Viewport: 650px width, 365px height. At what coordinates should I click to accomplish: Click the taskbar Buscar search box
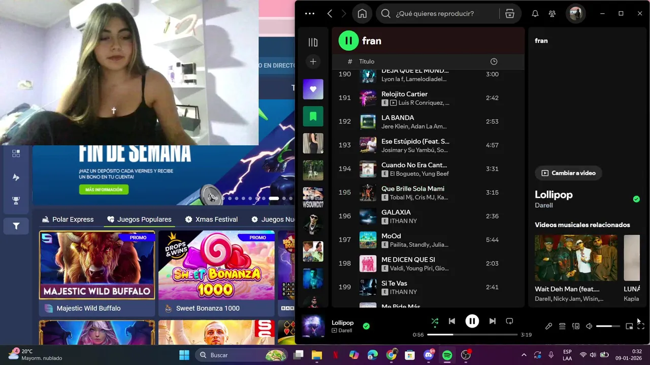tap(242, 355)
